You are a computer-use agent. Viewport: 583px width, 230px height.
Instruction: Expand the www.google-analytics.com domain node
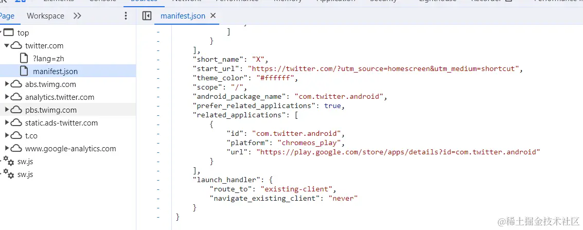[x=7, y=148]
